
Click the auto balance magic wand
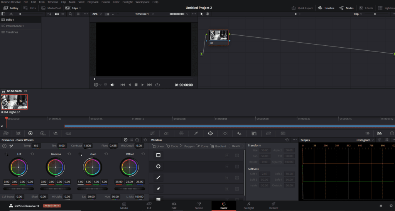coord(11,146)
